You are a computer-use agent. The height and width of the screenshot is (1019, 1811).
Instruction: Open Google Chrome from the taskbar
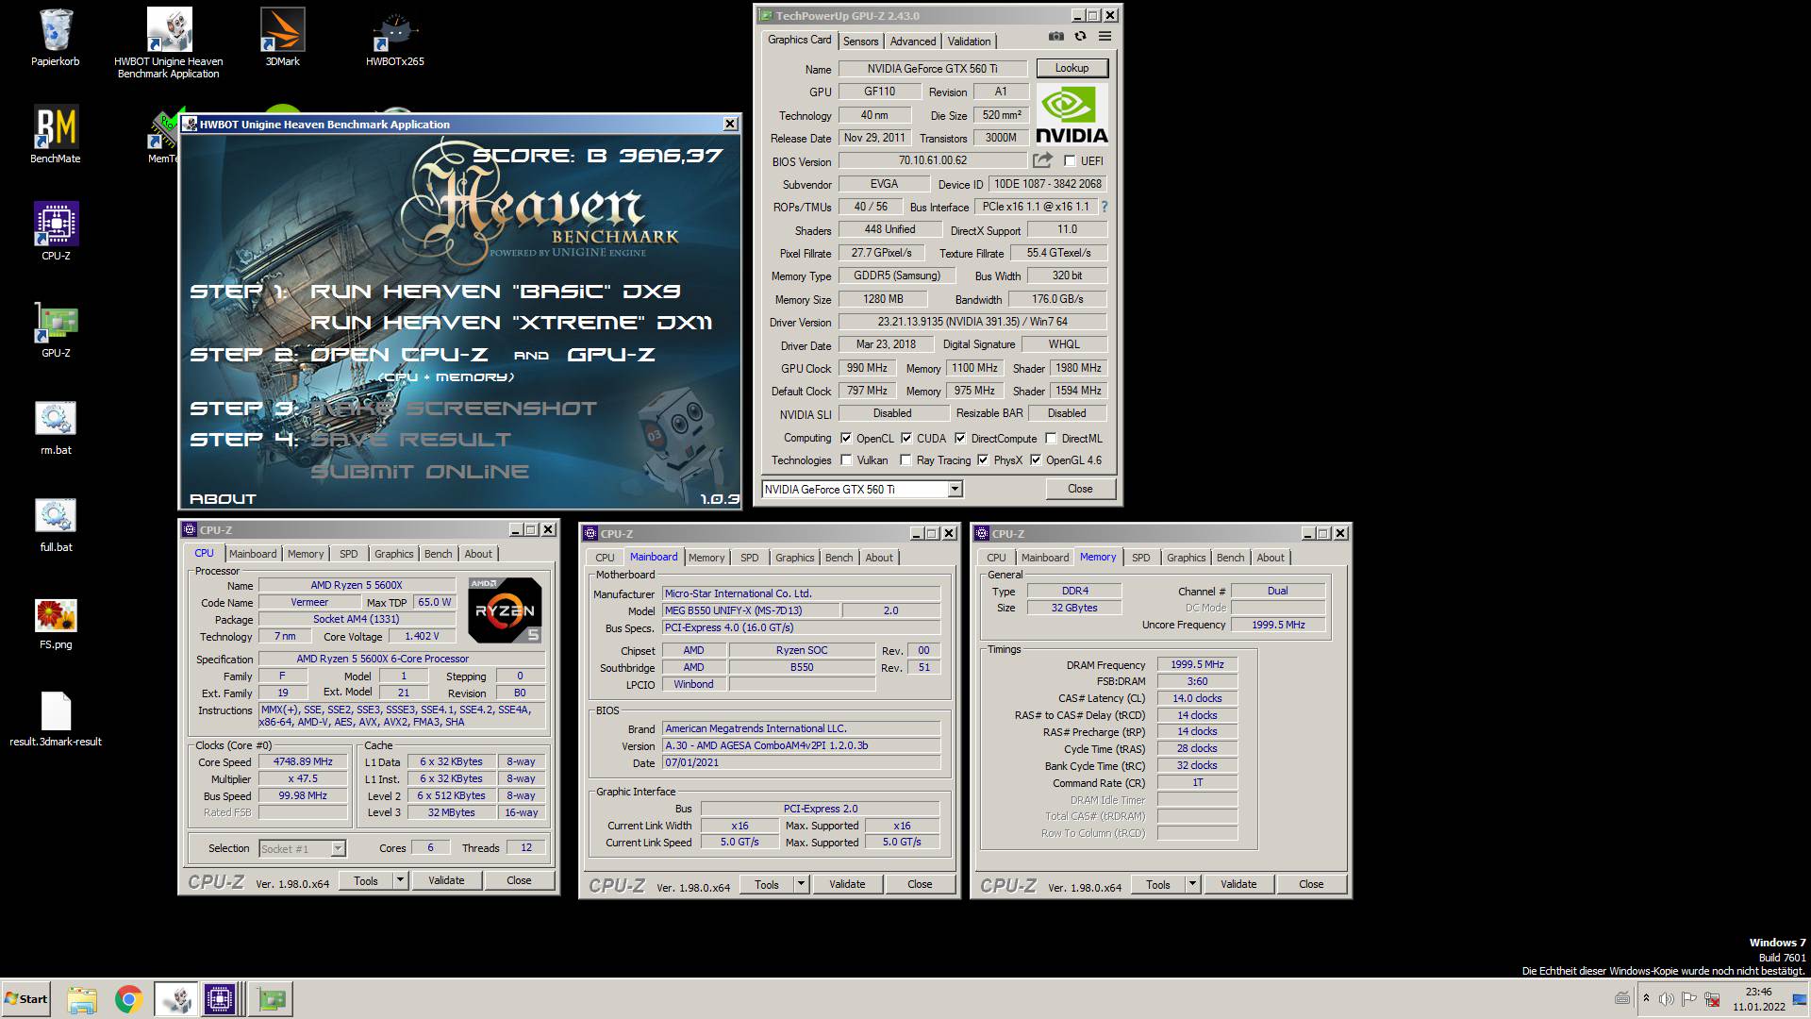pyautogui.click(x=129, y=999)
